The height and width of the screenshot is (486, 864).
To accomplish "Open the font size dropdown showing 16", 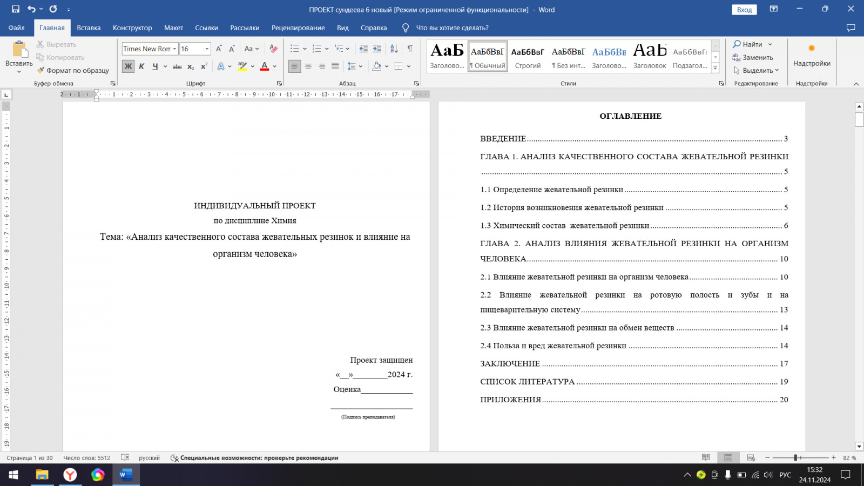I will point(207,49).
